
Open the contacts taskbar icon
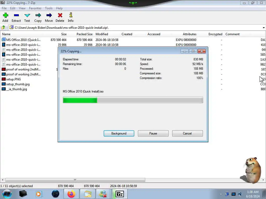point(103,194)
